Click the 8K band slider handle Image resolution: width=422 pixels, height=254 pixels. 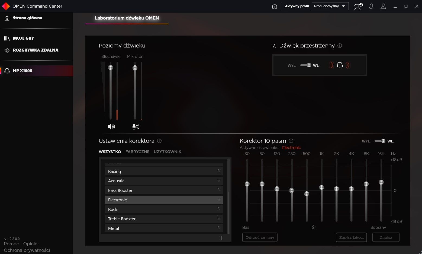[366, 184]
